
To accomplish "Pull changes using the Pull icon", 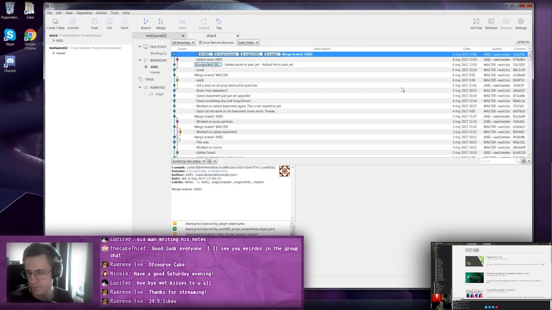I will (x=110, y=24).
